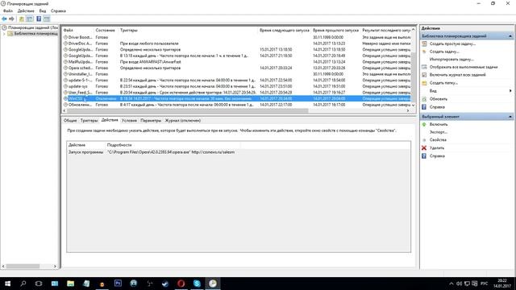The image size is (516, 290).
Task: Click Создать простую задачу action
Action: pos(452,43)
